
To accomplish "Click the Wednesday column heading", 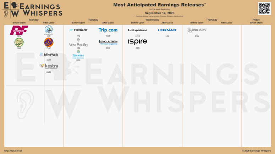I will coord(153,20).
